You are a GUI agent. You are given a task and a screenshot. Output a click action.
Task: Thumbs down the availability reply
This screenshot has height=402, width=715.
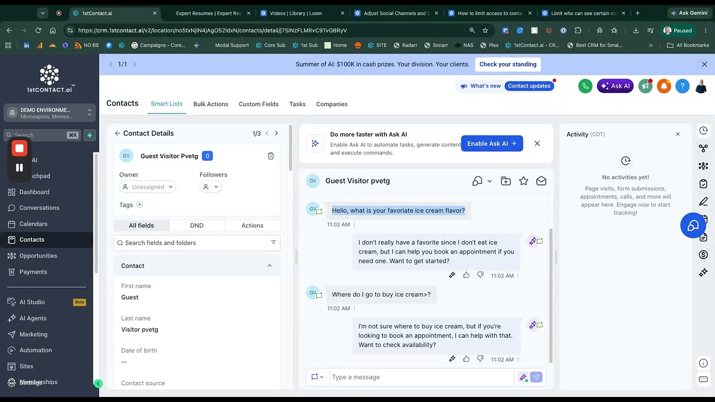tap(480, 359)
